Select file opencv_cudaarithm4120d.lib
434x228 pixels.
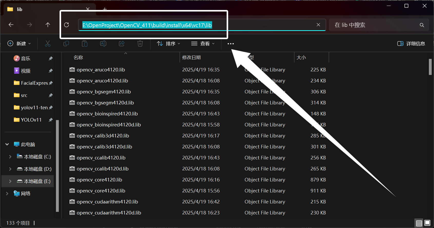[109, 213]
